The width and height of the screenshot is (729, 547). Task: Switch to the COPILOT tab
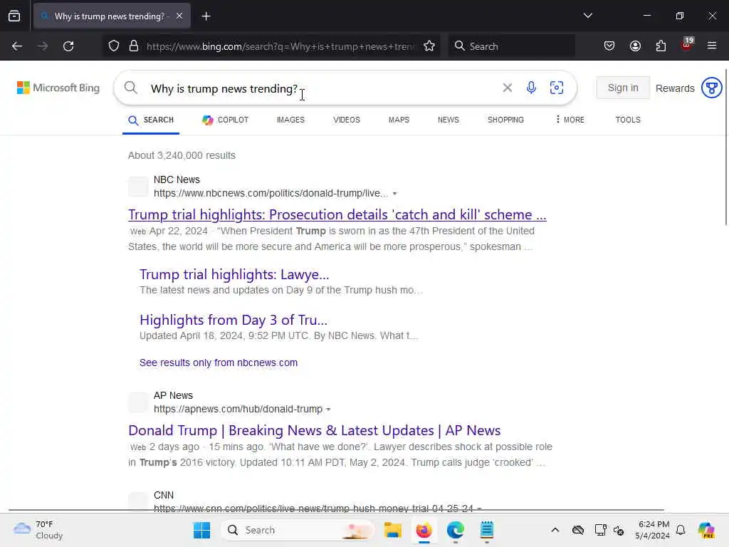tap(226, 120)
